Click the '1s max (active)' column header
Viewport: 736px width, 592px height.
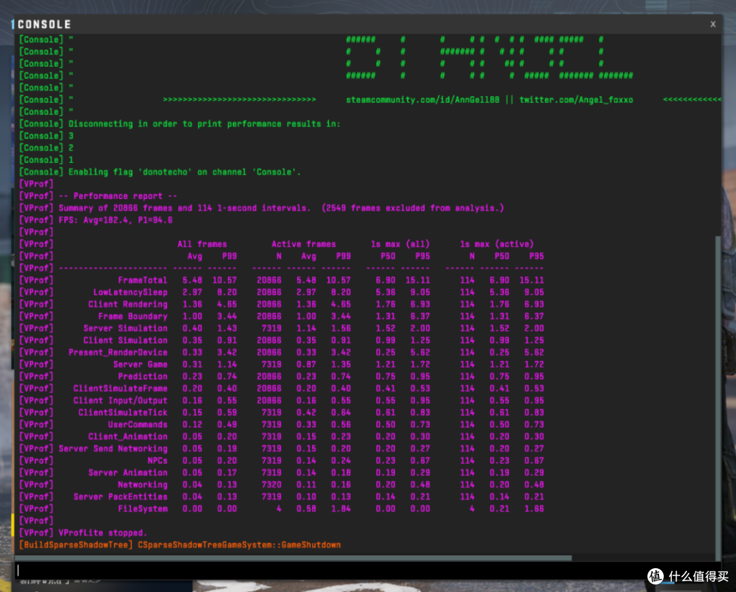497,244
